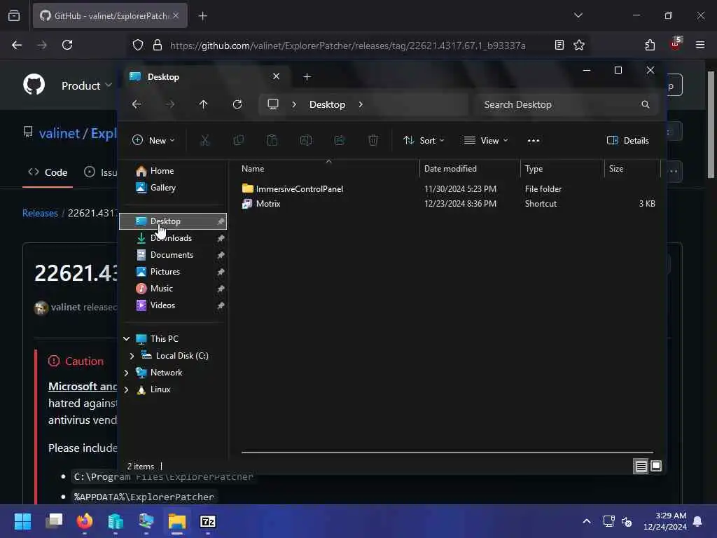This screenshot has width=717, height=538.
Task: Go back in File Explorer
Action: click(x=137, y=104)
